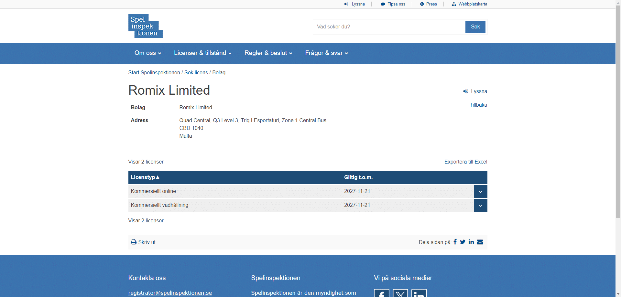Open Press link in top bar
621x297 pixels.
(431, 4)
